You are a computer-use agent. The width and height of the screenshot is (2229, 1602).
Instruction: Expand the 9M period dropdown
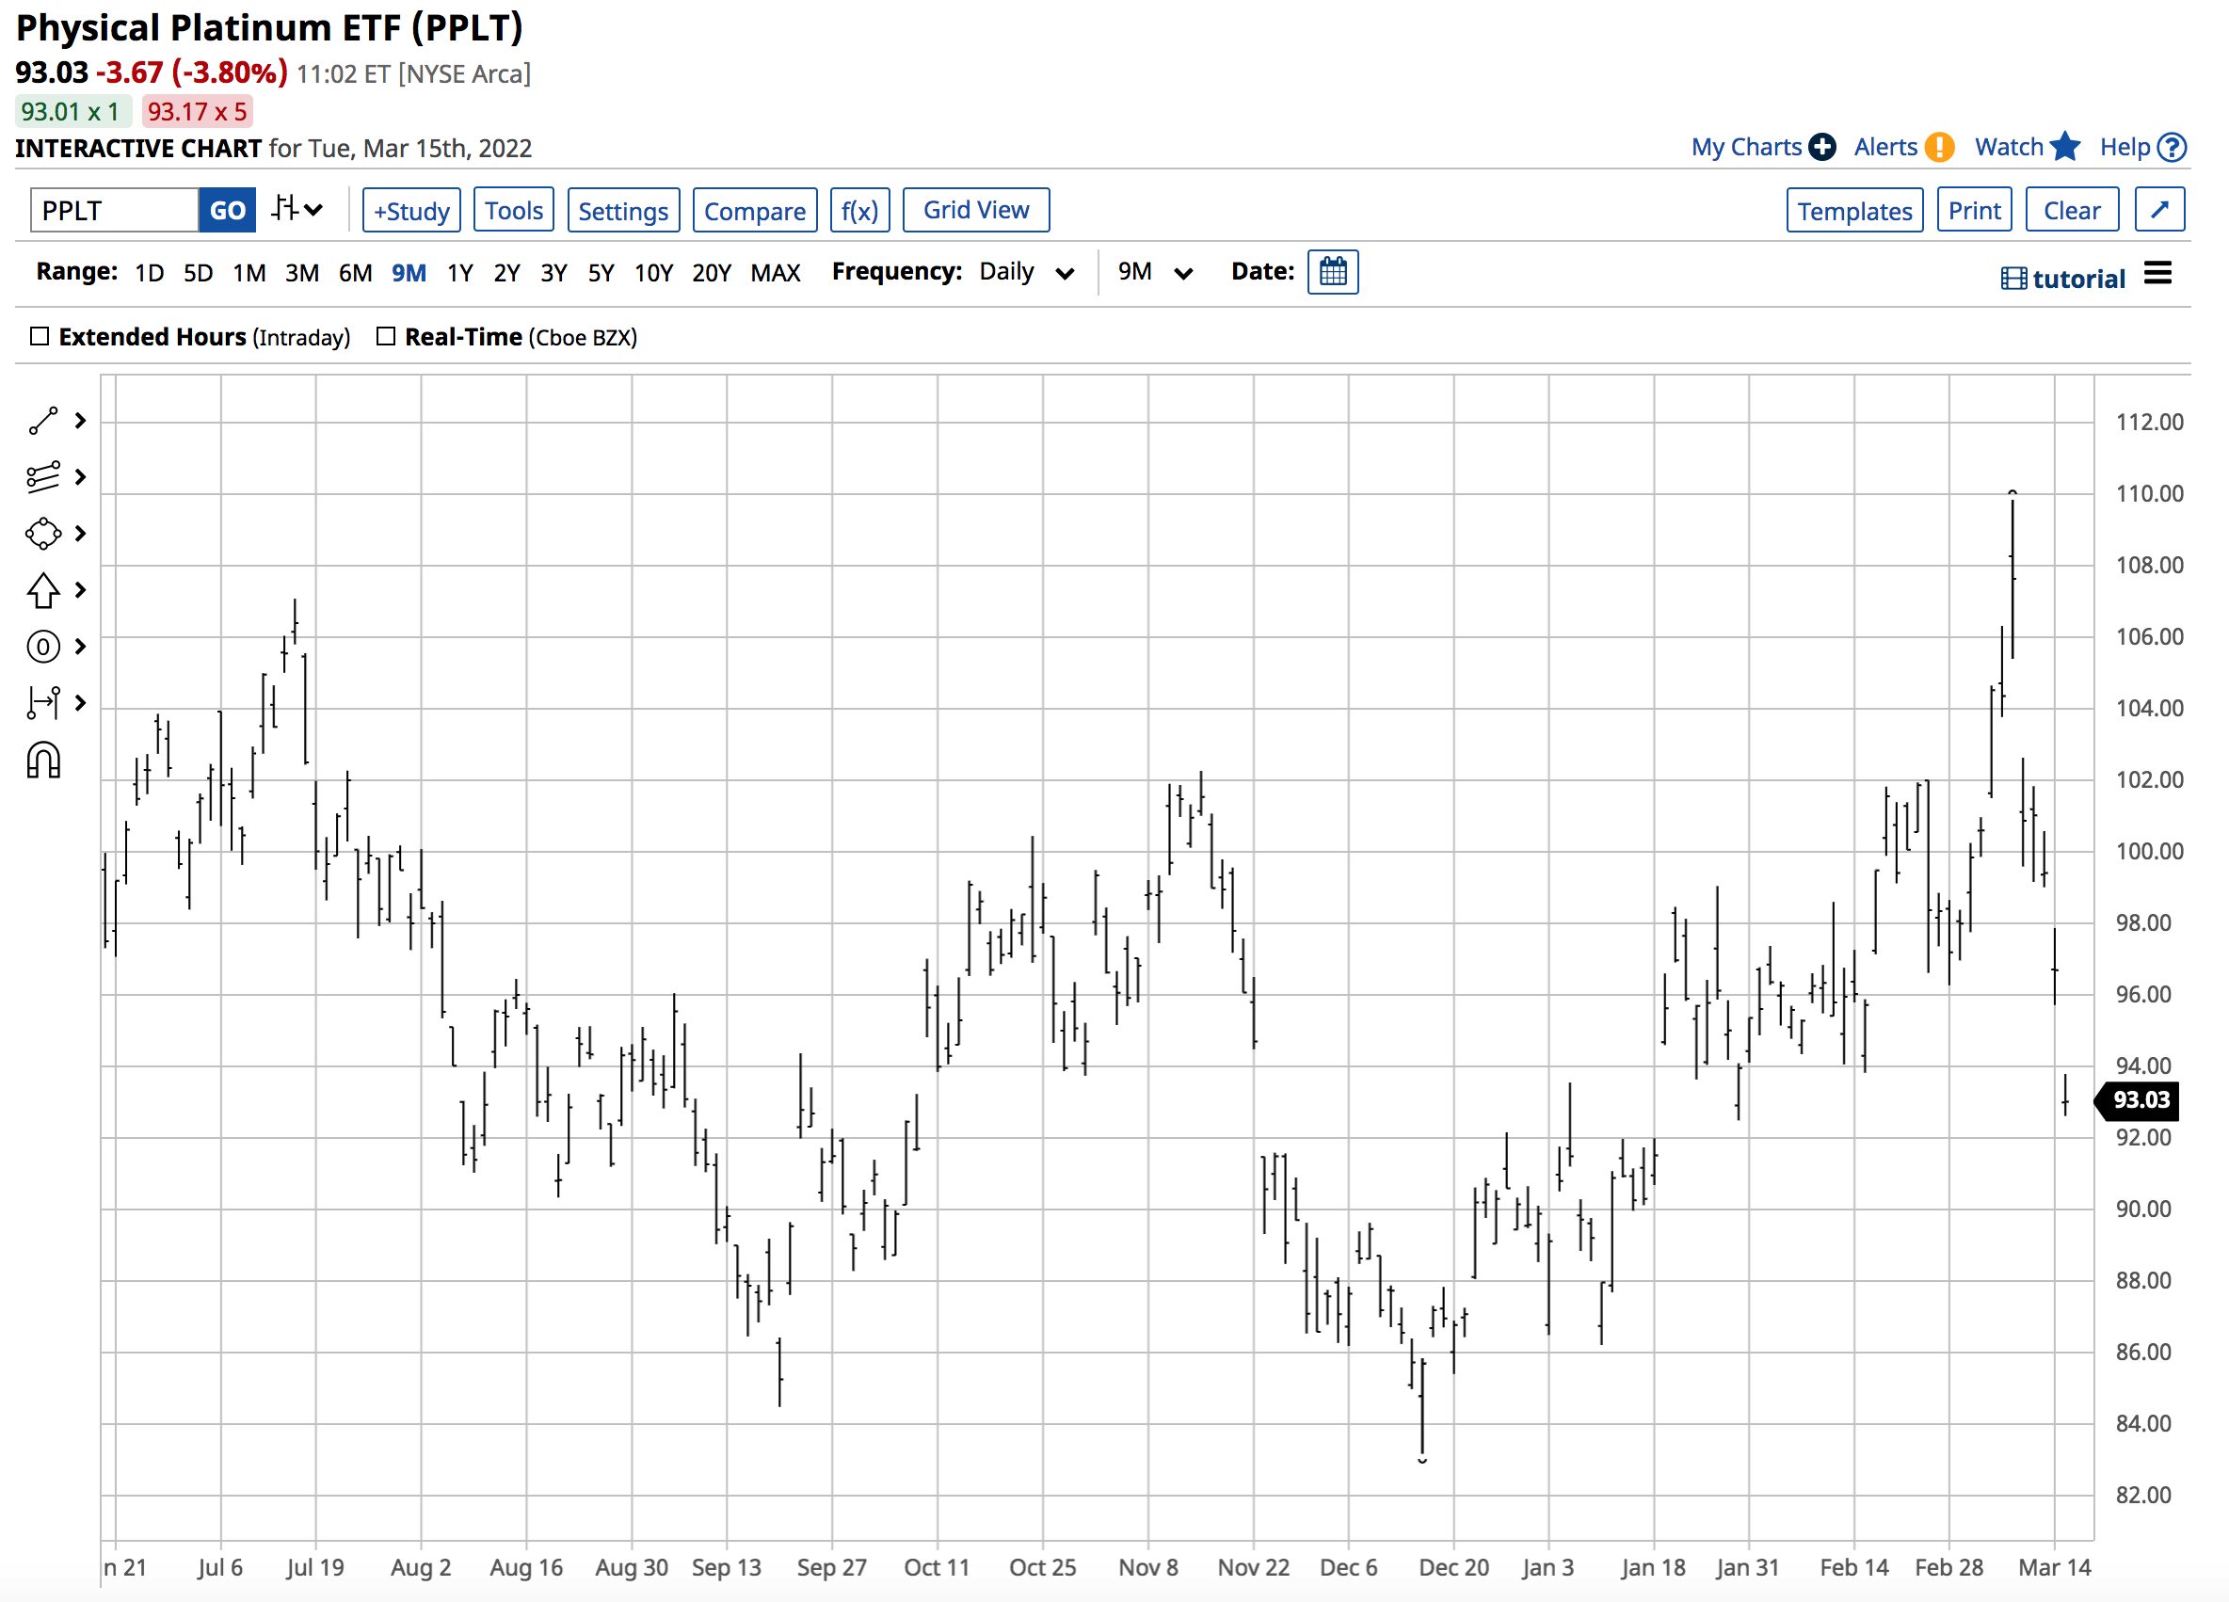(x=1154, y=272)
